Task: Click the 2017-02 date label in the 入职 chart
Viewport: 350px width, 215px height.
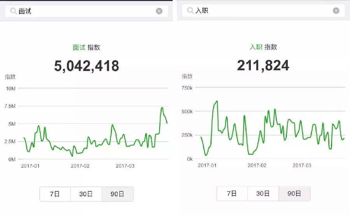Action: tap(257, 166)
